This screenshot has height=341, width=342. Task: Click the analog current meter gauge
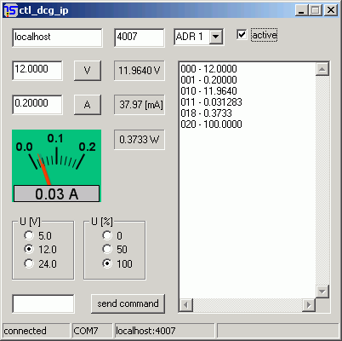(56, 166)
